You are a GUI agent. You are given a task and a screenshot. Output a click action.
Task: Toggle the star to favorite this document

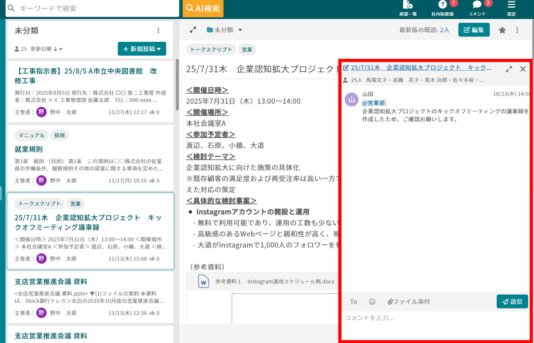pyautogui.click(x=502, y=30)
